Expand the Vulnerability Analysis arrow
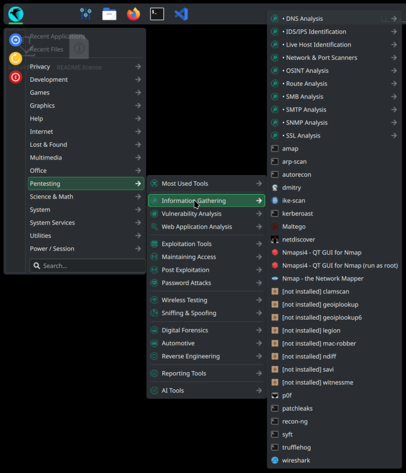The width and height of the screenshot is (406, 473). (x=259, y=213)
